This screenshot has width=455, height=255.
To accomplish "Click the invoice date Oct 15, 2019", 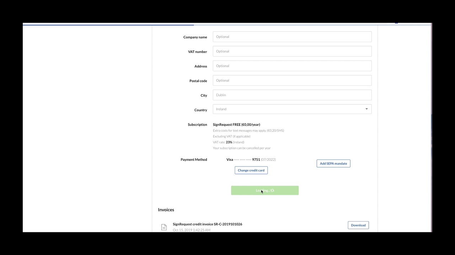I will (x=192, y=230).
